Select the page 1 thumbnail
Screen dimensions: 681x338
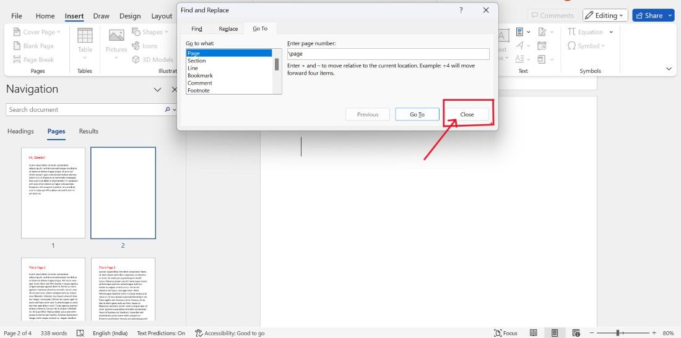tap(53, 193)
